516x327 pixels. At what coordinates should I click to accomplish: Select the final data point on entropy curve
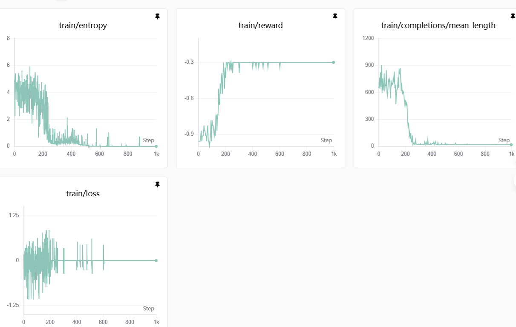(x=156, y=146)
